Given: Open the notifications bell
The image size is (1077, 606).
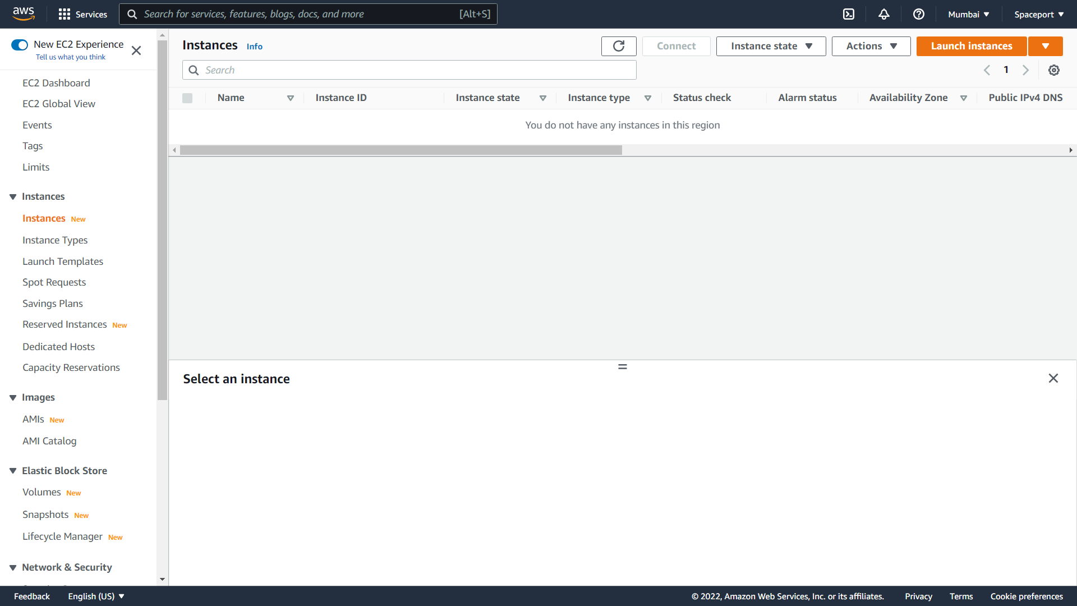Looking at the screenshot, I should [884, 14].
